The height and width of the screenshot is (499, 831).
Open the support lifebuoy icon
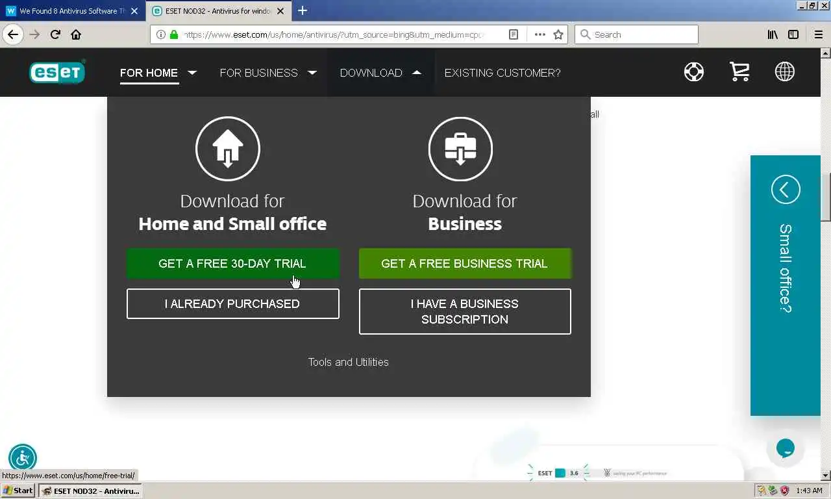coord(693,71)
